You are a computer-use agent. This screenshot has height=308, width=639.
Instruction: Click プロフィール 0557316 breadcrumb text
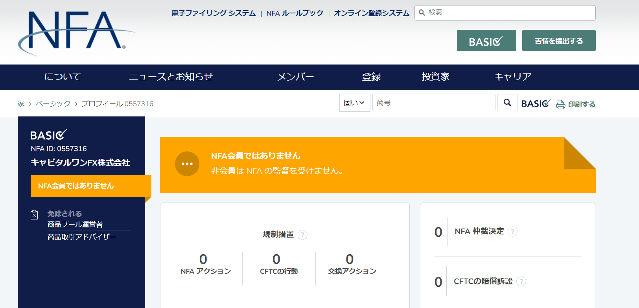pos(117,103)
